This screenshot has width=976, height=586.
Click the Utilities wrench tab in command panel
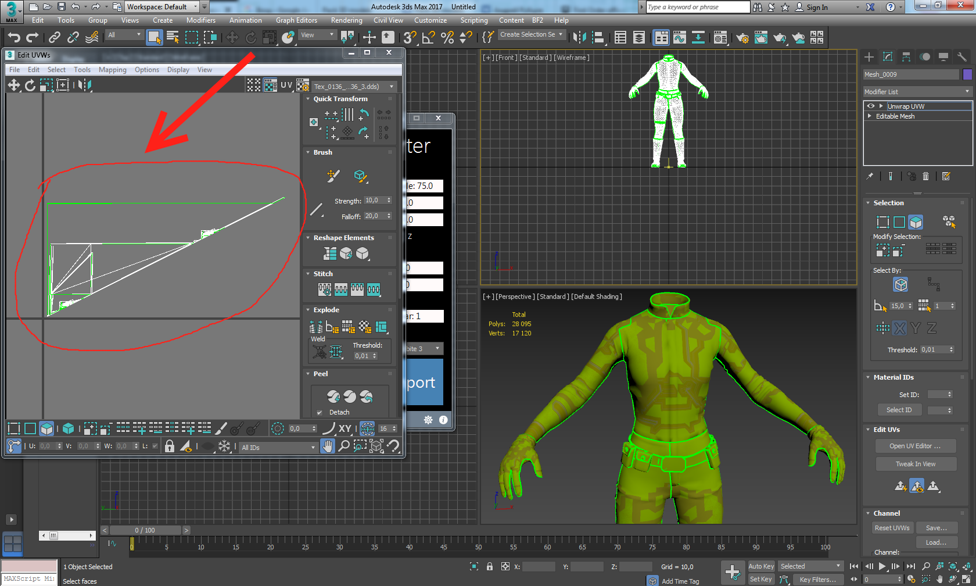(962, 56)
